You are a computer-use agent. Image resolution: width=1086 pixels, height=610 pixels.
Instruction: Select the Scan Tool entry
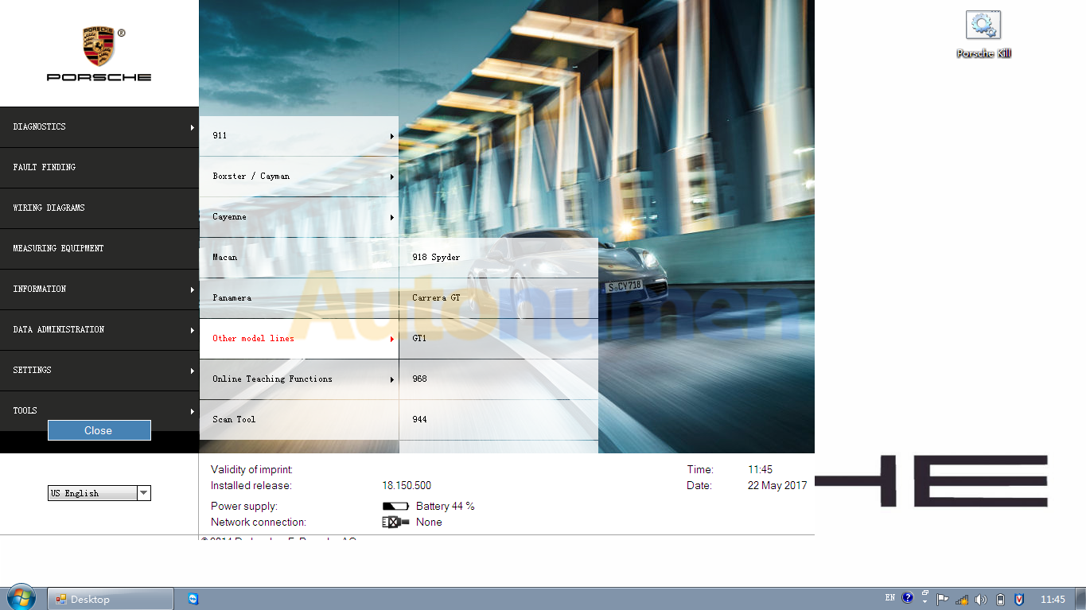299,420
